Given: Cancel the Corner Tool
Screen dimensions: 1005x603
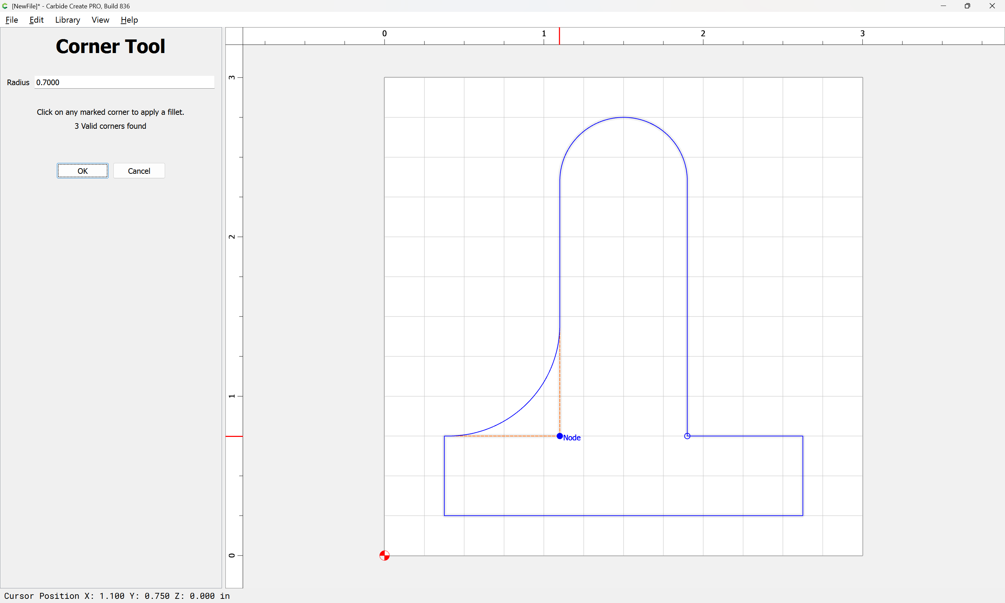Looking at the screenshot, I should (139, 171).
